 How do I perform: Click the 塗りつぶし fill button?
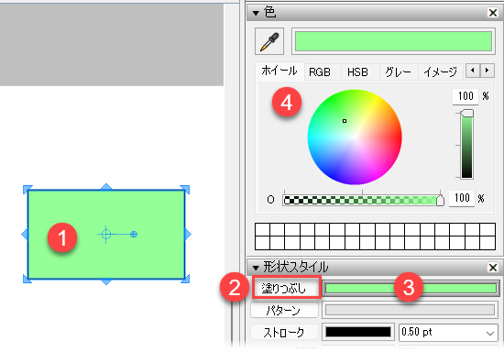tap(284, 288)
